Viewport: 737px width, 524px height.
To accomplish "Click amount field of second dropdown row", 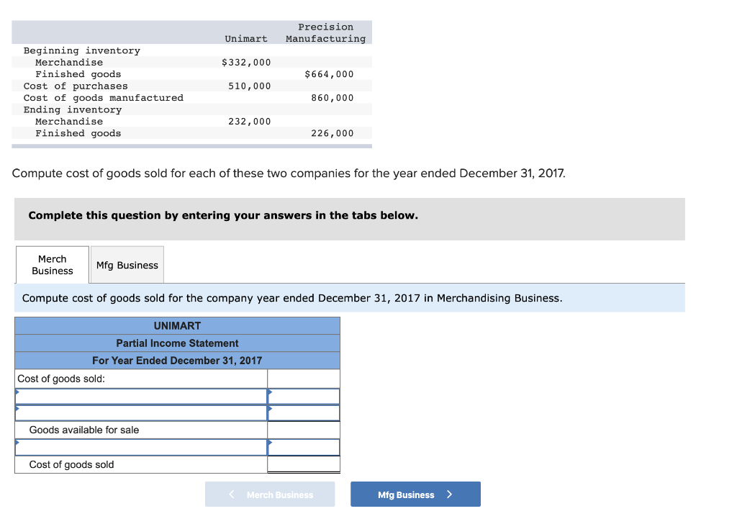I will coord(304,413).
